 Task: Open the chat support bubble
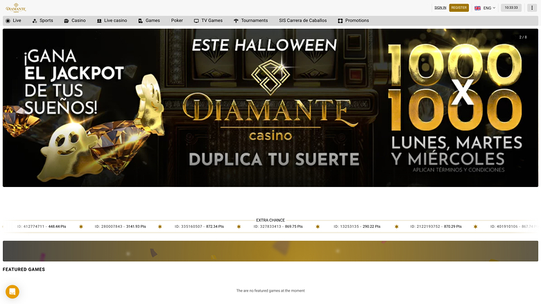click(12, 292)
